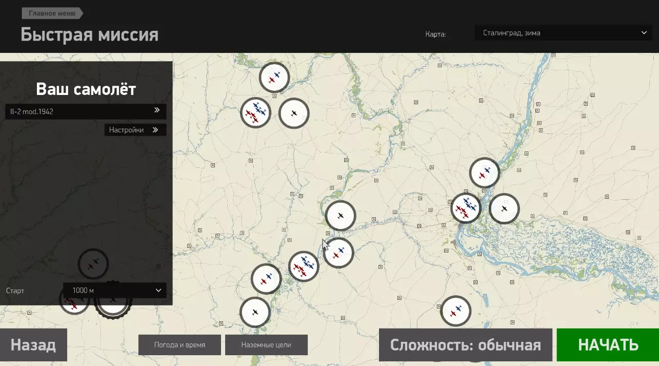Select duel marker north of Stalingrad city
This screenshot has height=366, width=659.
[x=485, y=172]
